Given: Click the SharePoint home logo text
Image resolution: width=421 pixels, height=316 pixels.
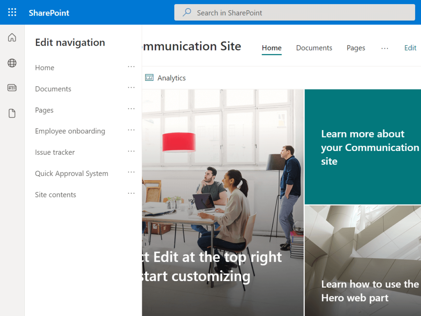Looking at the screenshot, I should click(x=49, y=13).
